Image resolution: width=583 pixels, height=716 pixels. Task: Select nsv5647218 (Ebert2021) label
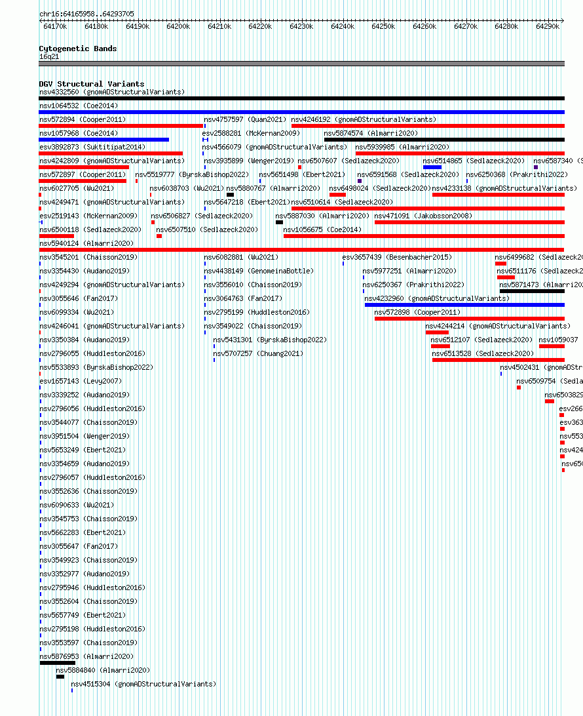(x=247, y=201)
